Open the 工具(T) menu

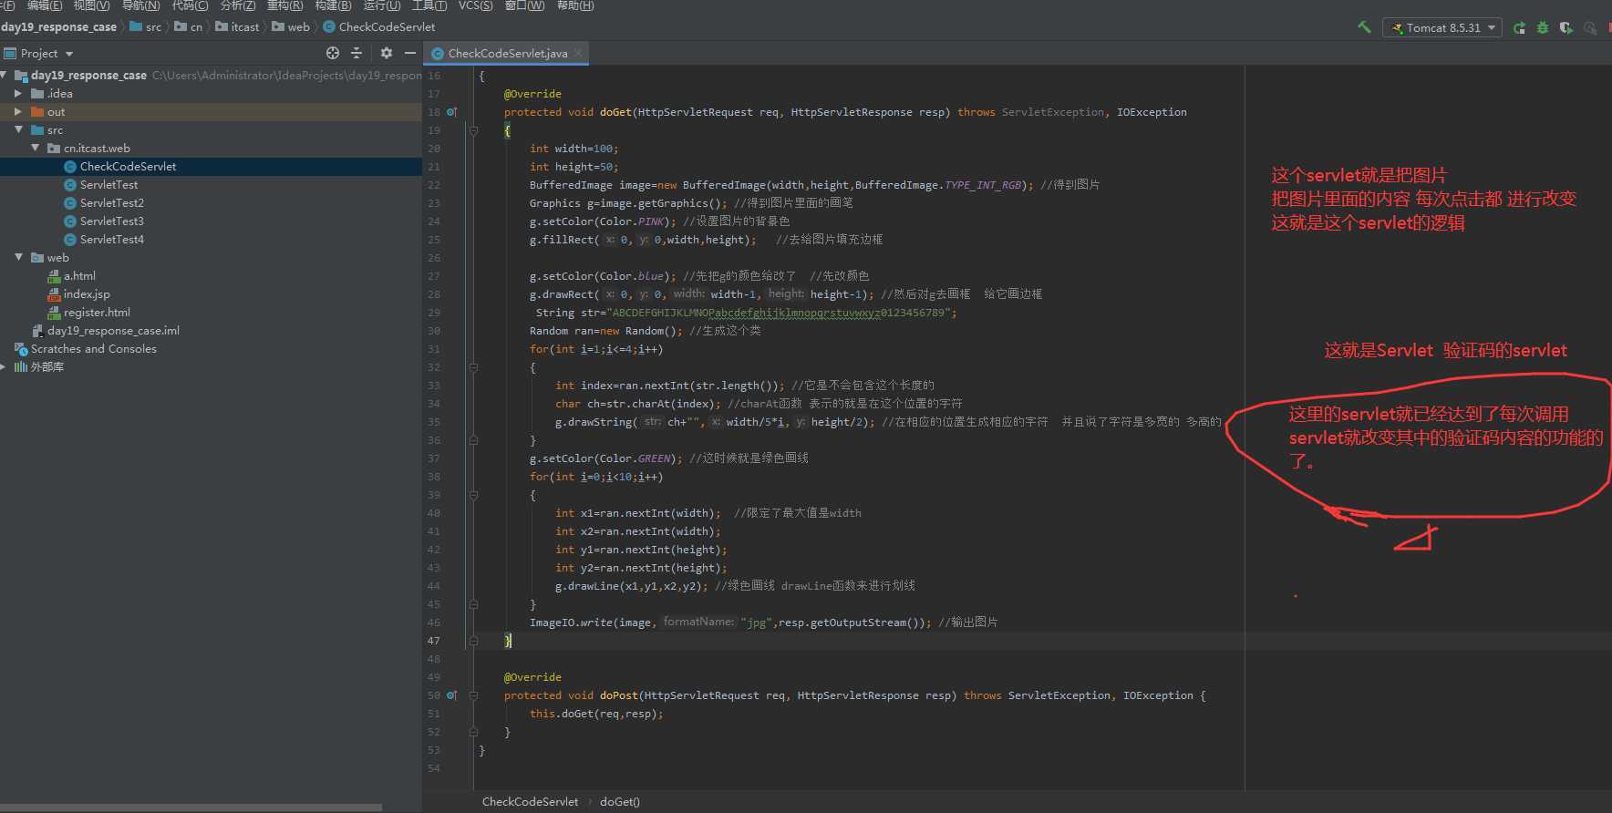pos(429,5)
